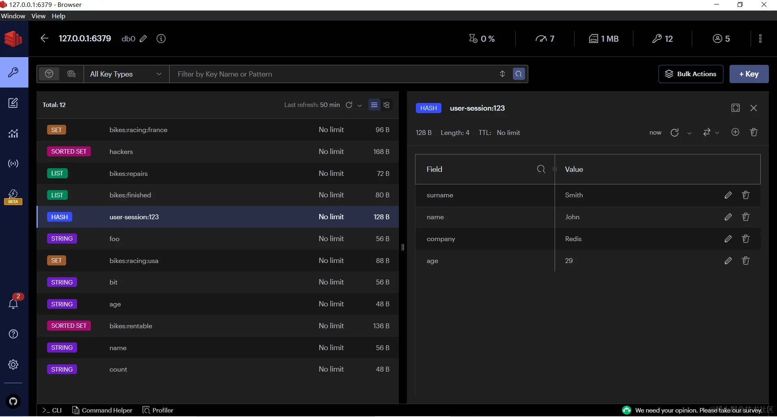777x417 pixels.
Task: Open the Redis logo home icon
Action: [x=13, y=39]
